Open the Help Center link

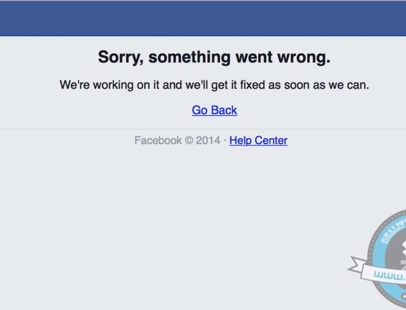pyautogui.click(x=258, y=140)
